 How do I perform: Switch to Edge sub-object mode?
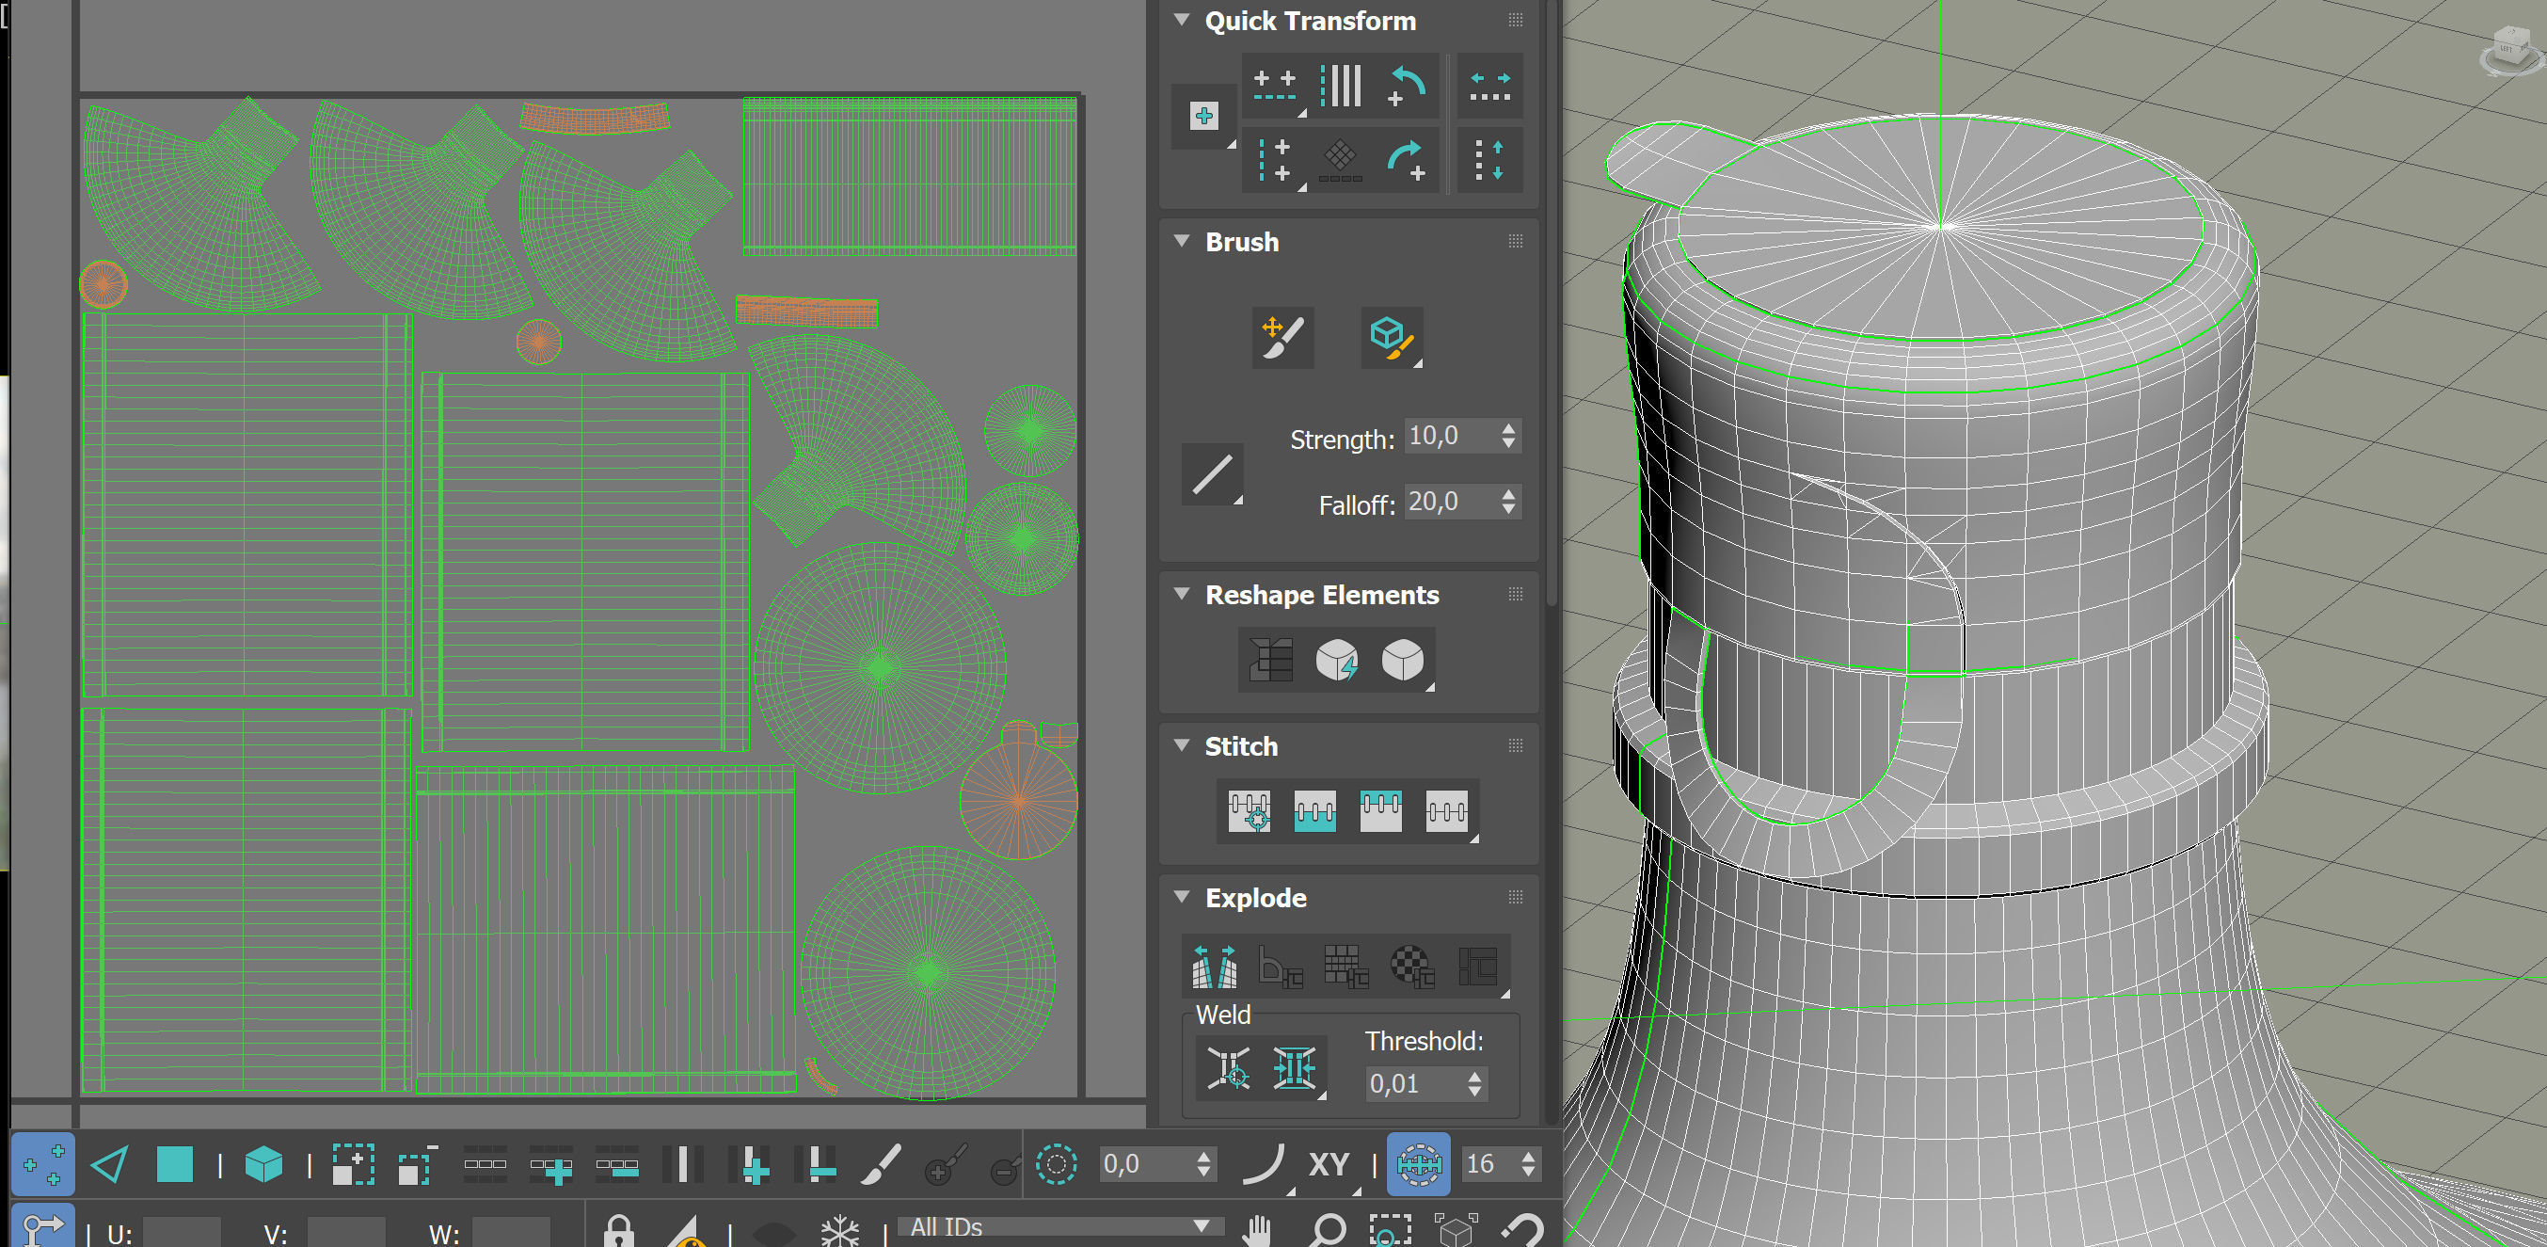point(109,1164)
